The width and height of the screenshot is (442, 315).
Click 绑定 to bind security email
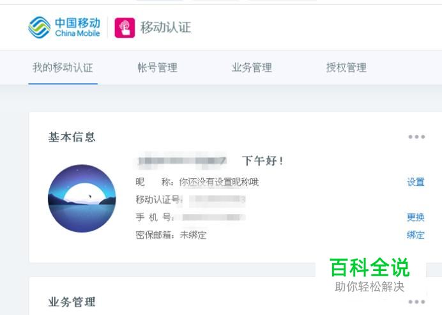[416, 235]
